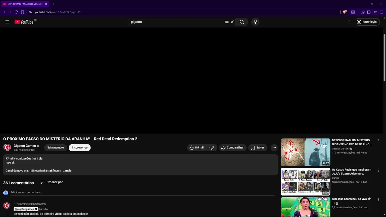Open the Danuki channel name

click(x=336, y=178)
